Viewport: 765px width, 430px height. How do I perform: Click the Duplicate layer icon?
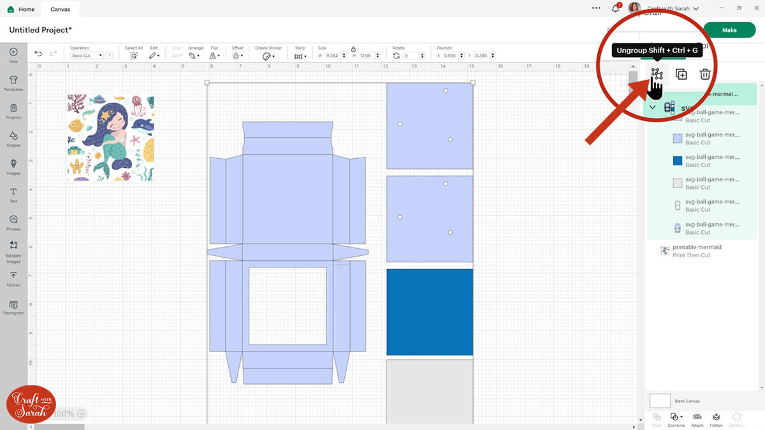681,74
